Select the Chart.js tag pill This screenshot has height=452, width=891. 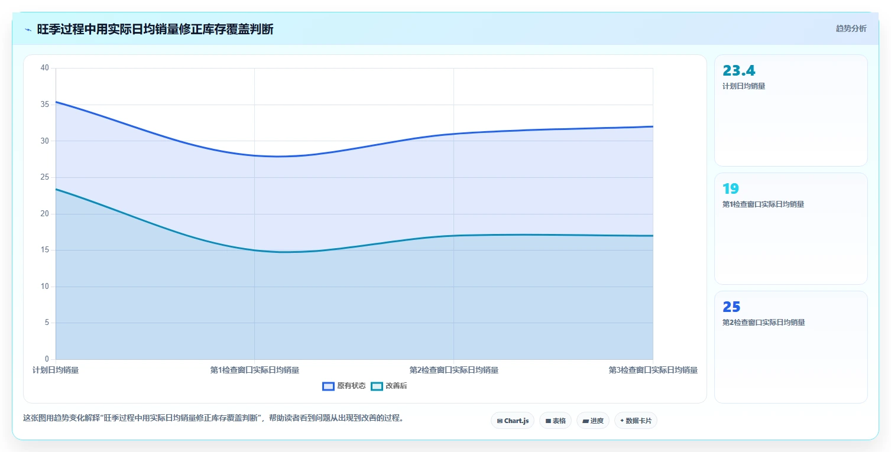pos(513,421)
